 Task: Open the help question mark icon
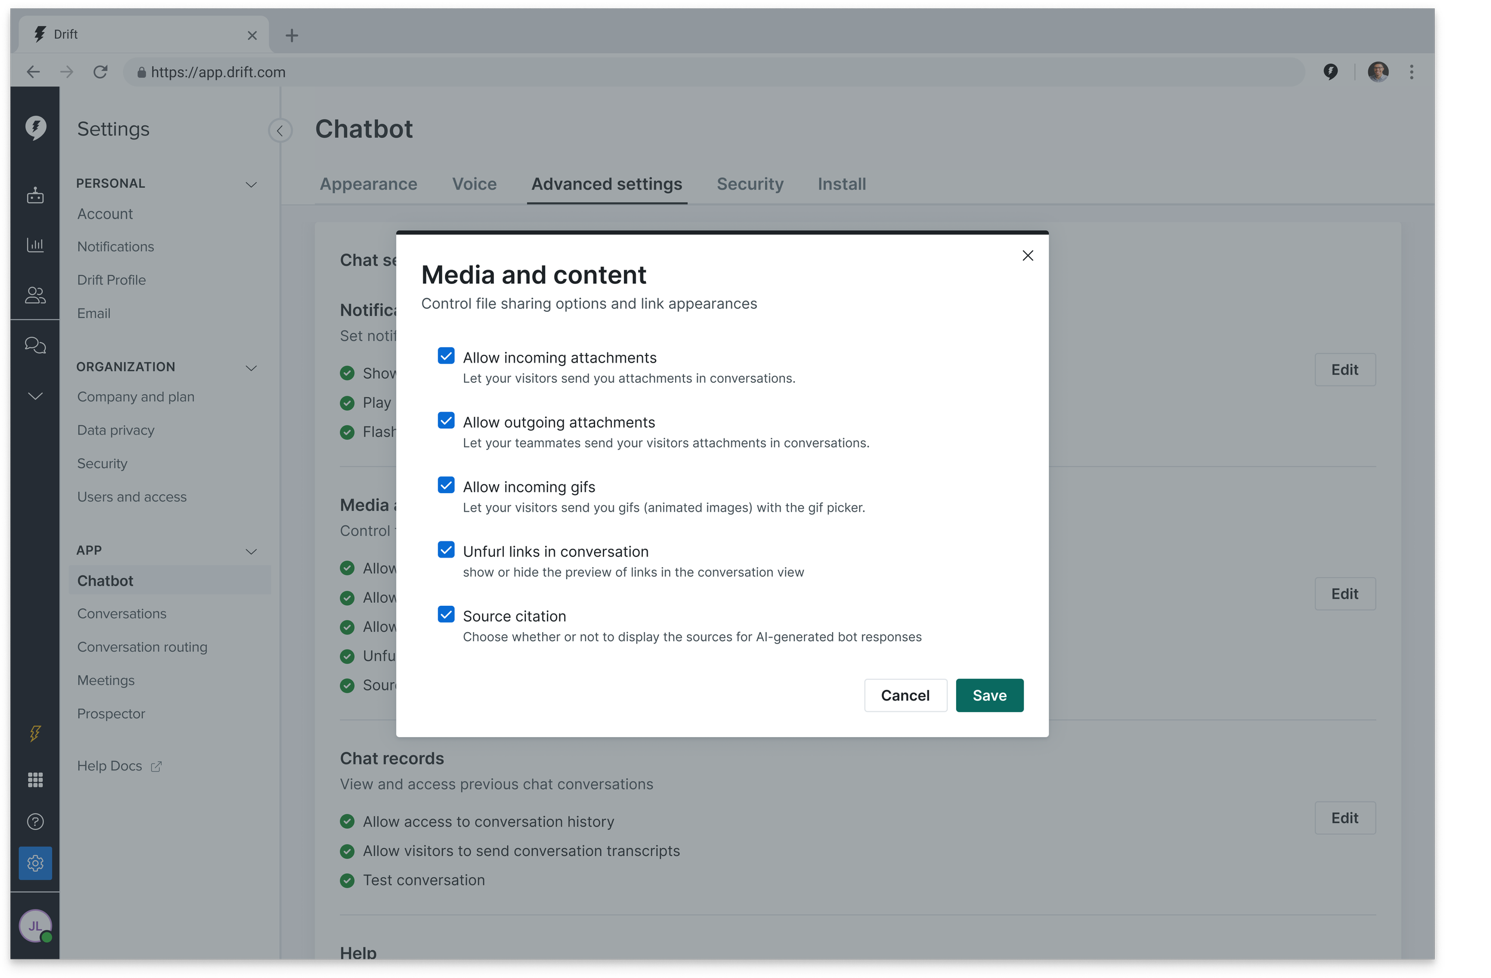35,821
